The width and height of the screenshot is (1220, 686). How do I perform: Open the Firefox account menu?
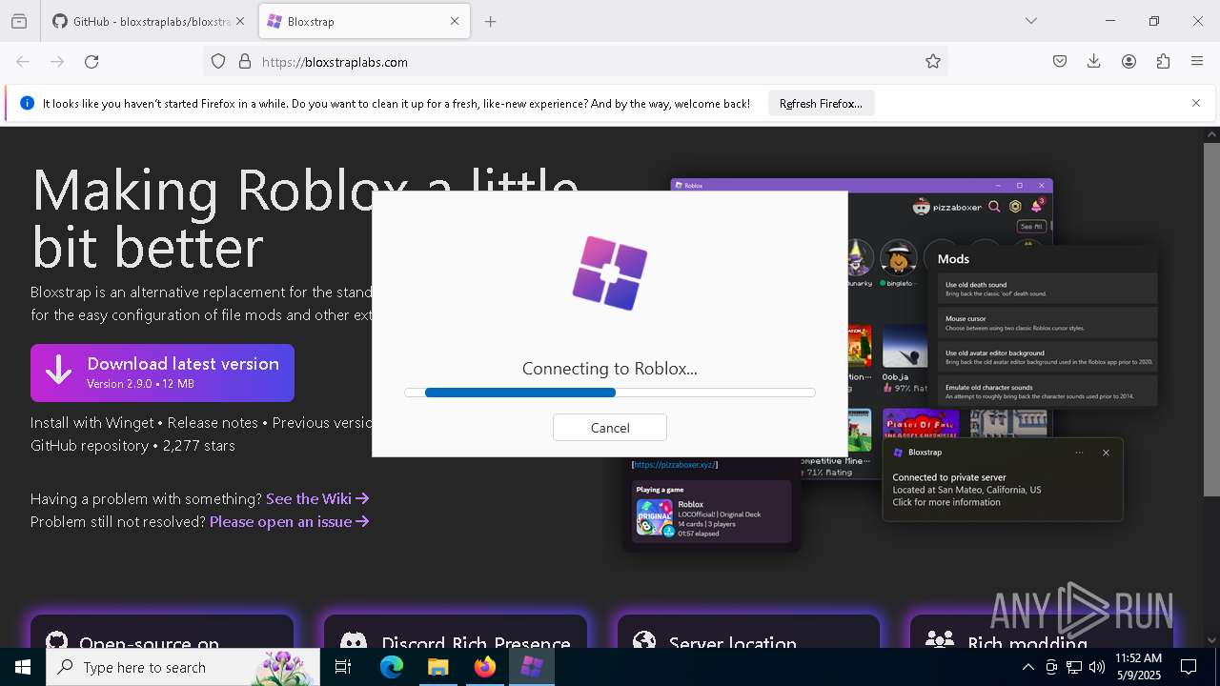click(1128, 62)
